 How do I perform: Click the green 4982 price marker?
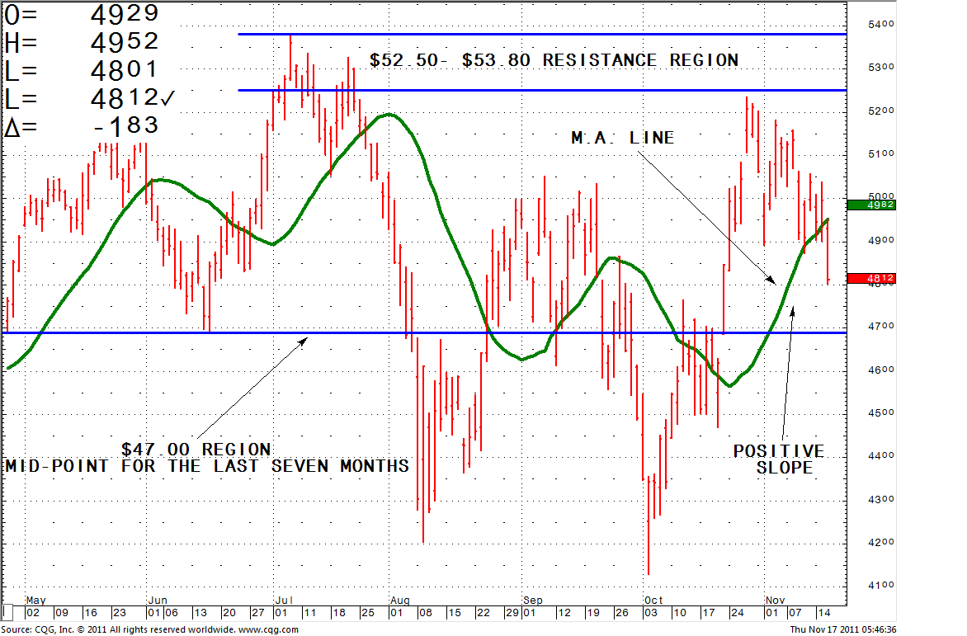tap(870, 205)
